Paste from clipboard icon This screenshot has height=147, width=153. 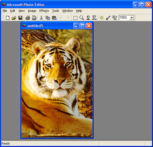click(x=54, y=18)
